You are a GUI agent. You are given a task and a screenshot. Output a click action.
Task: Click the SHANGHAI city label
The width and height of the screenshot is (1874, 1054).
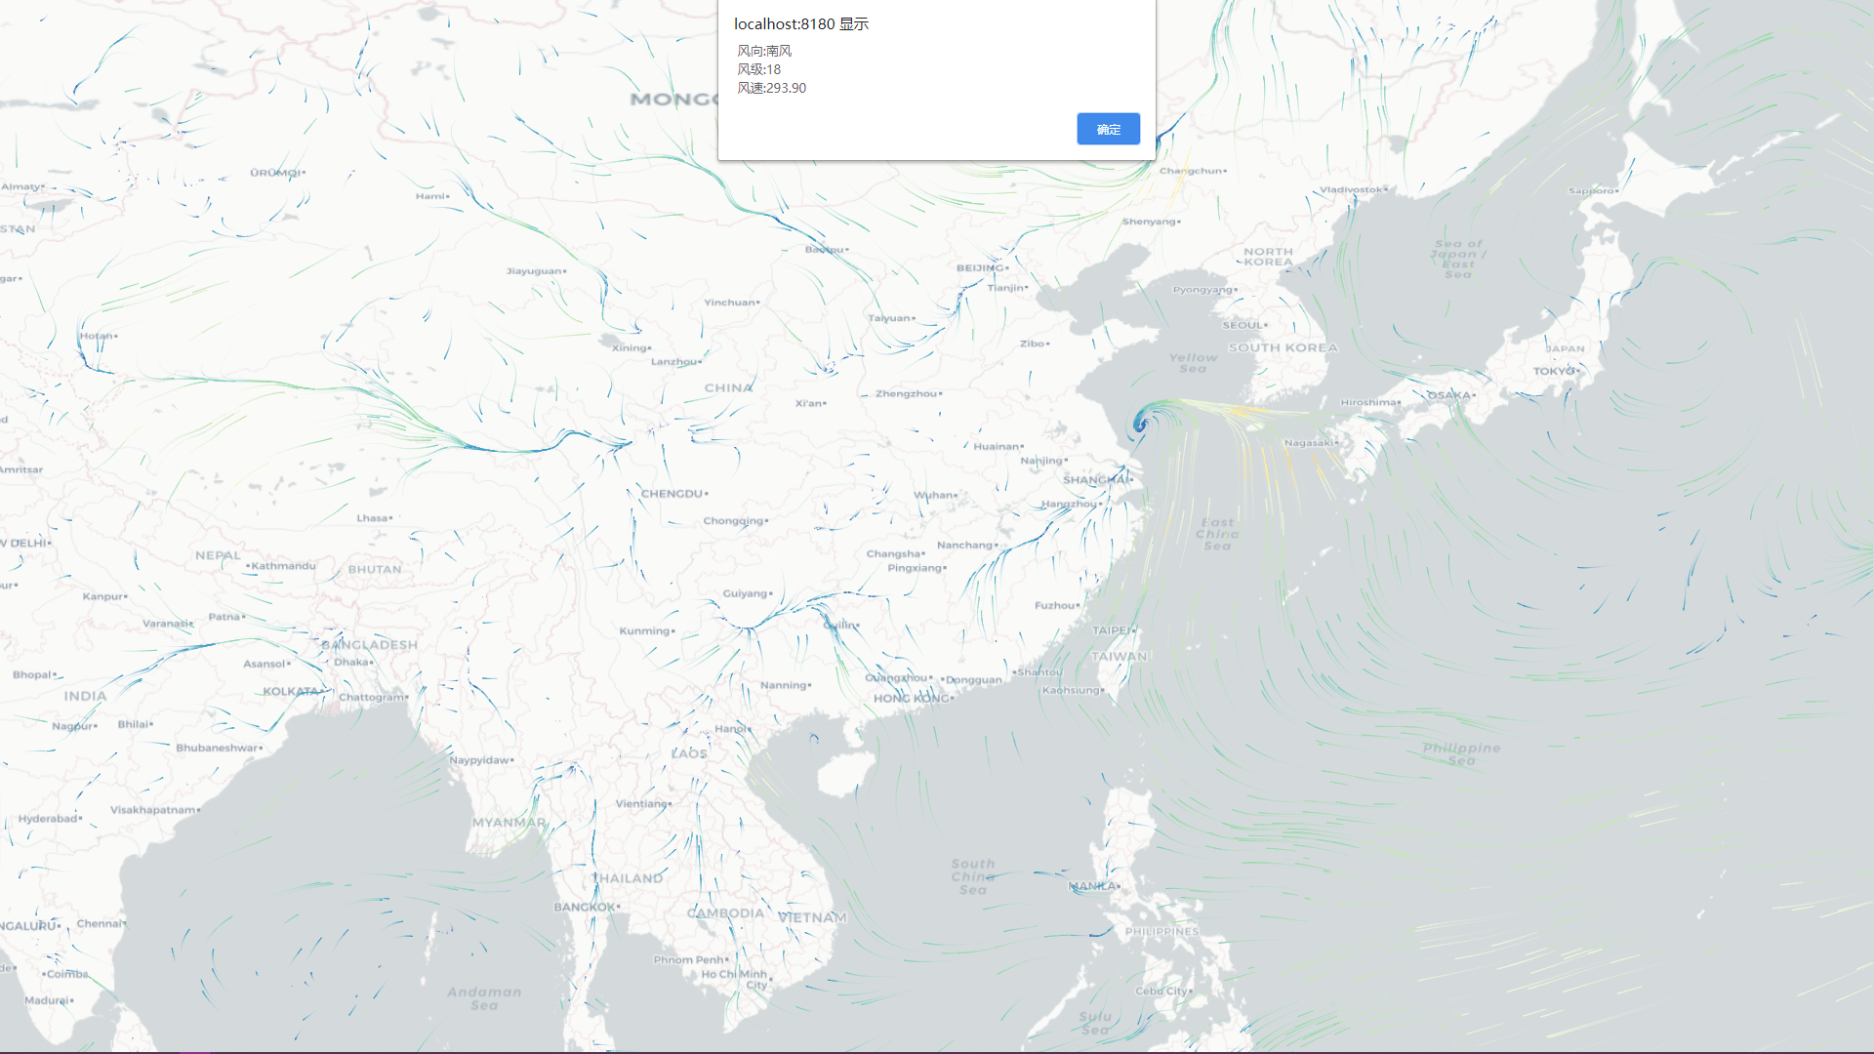pyautogui.click(x=1096, y=480)
